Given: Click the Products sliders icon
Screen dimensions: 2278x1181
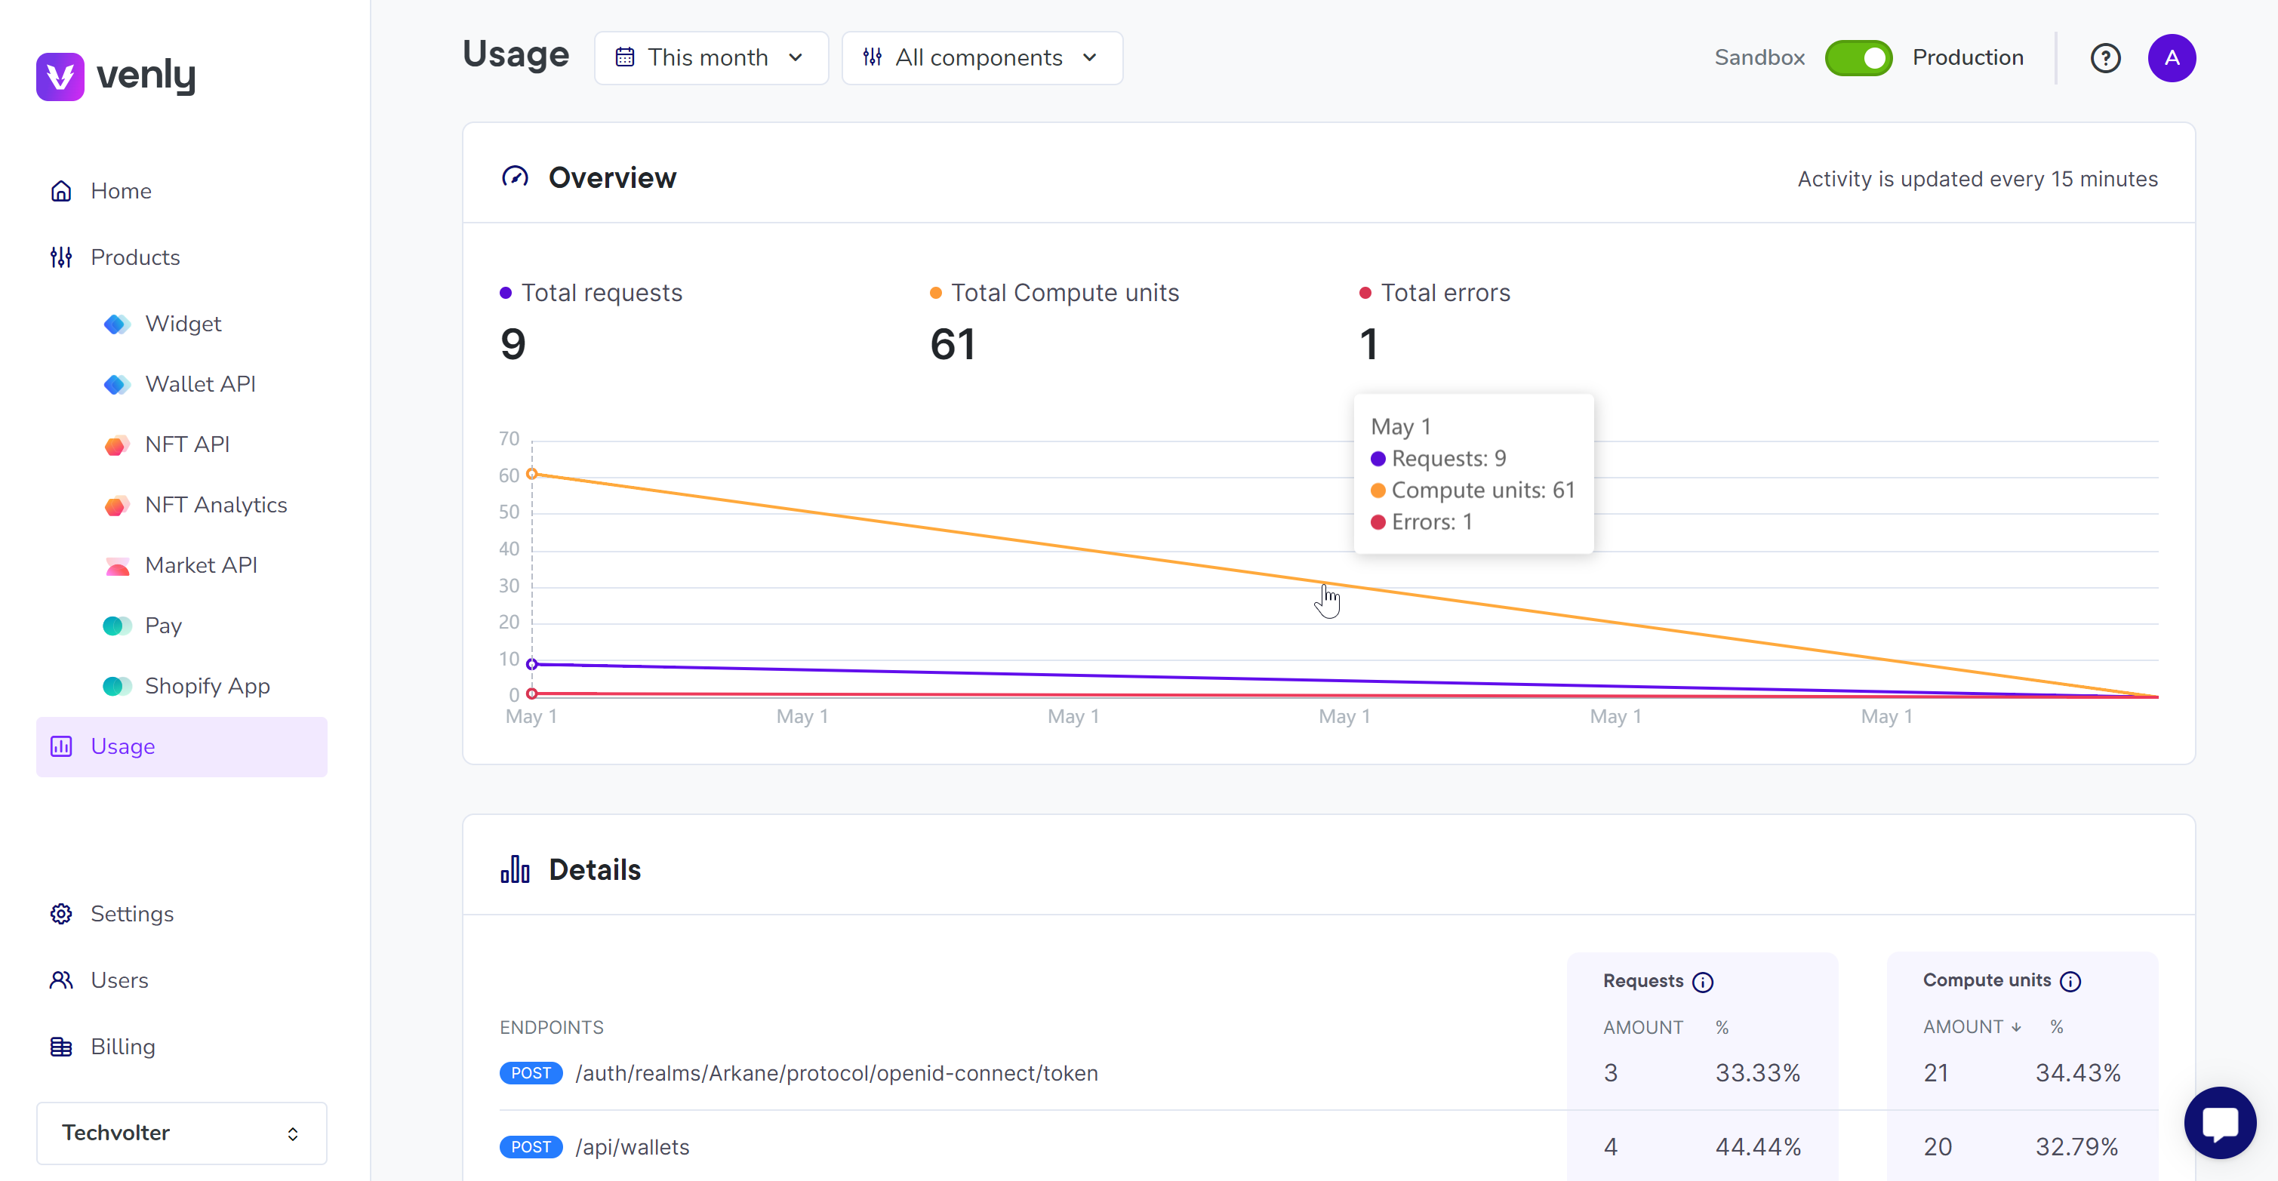Looking at the screenshot, I should click(61, 257).
